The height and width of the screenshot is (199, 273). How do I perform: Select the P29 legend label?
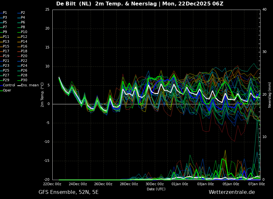coord(6,80)
